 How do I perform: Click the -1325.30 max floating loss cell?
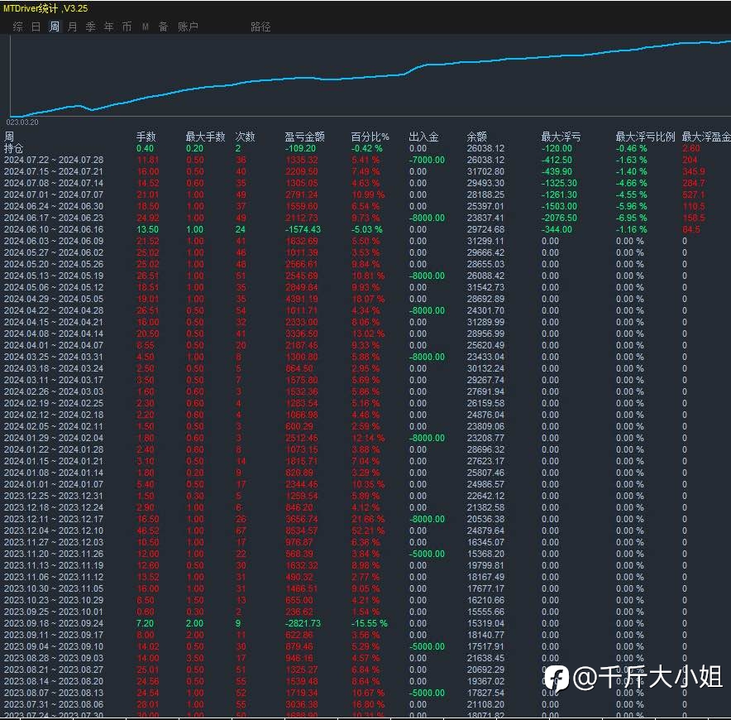(559, 183)
